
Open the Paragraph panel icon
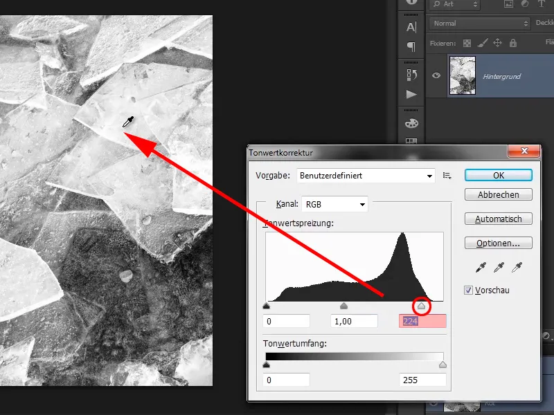[411, 46]
